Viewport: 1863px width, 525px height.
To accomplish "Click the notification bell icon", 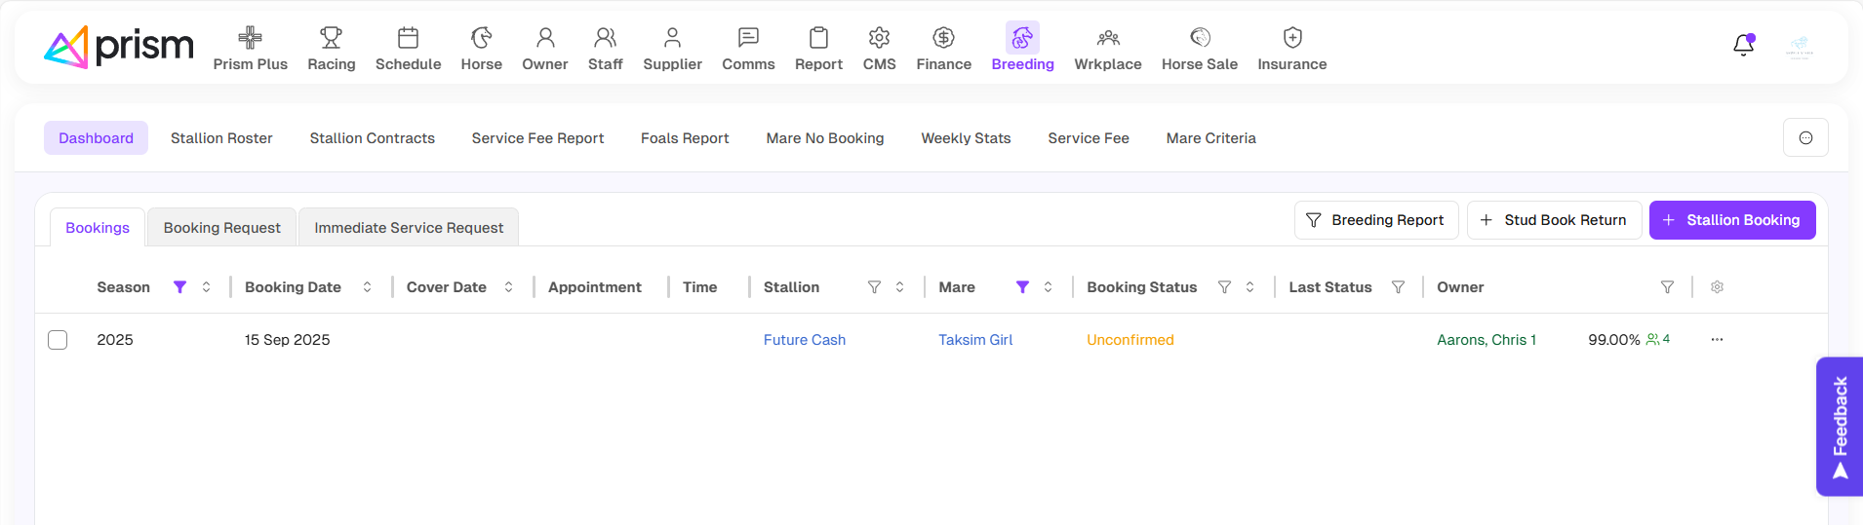I will [1743, 46].
